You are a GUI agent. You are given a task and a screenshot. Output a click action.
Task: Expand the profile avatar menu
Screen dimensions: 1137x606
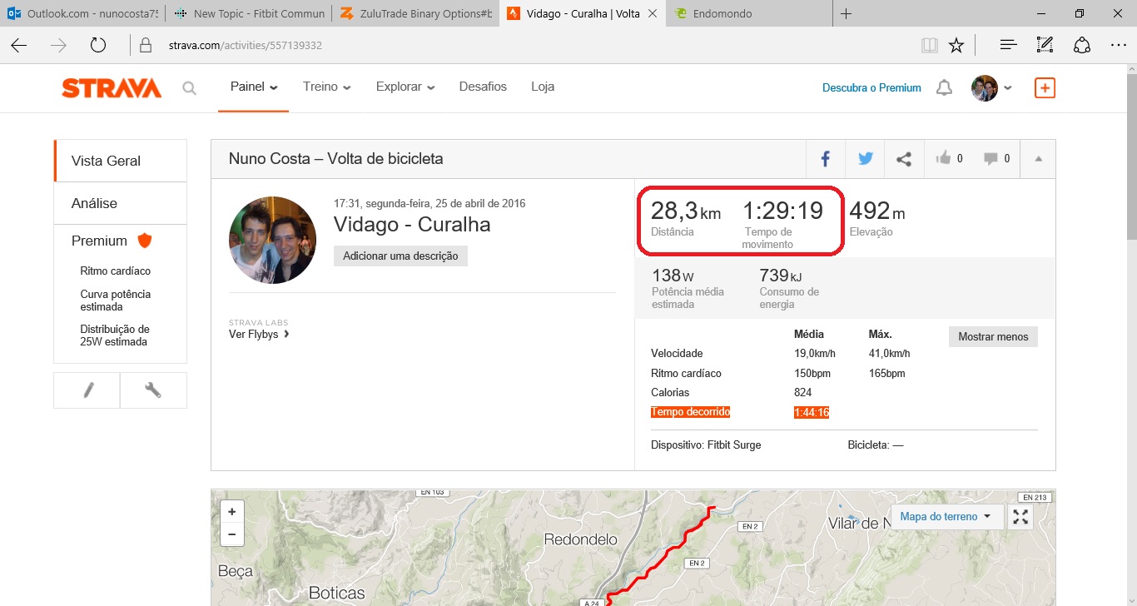click(992, 87)
